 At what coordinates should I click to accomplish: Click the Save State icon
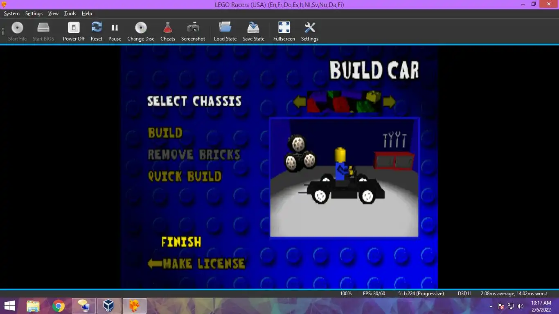253,28
